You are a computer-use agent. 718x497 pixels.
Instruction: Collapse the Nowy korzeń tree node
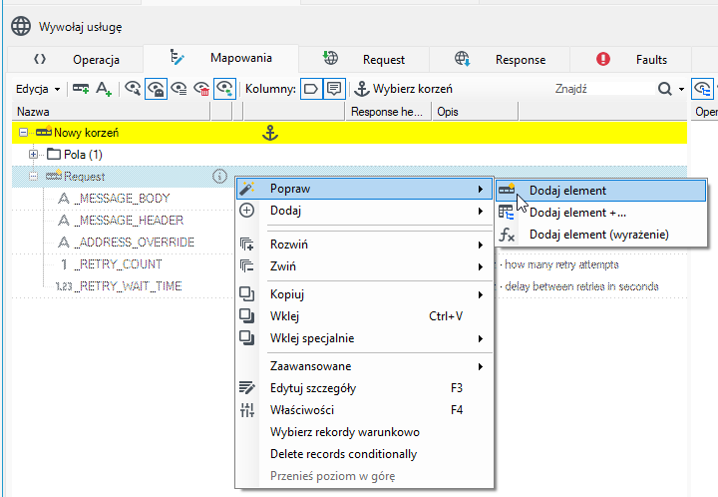23,133
